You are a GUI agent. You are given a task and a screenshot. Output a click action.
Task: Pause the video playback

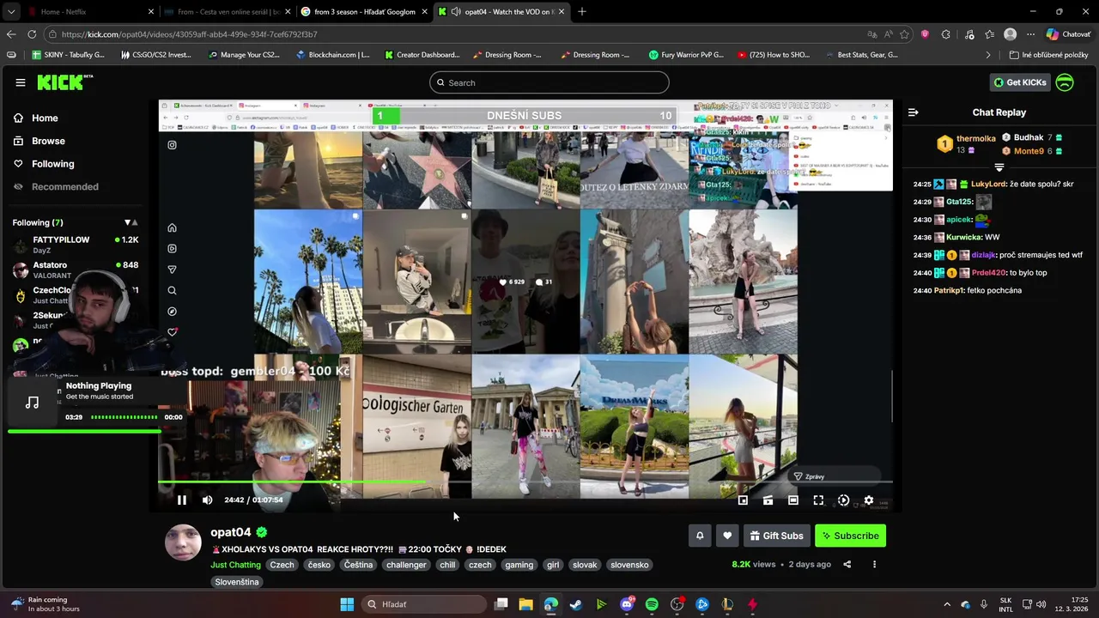tap(182, 500)
